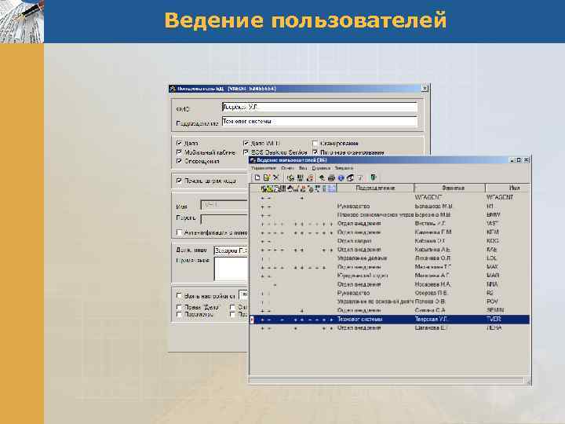Sort by the Фамилия column header

coord(450,188)
